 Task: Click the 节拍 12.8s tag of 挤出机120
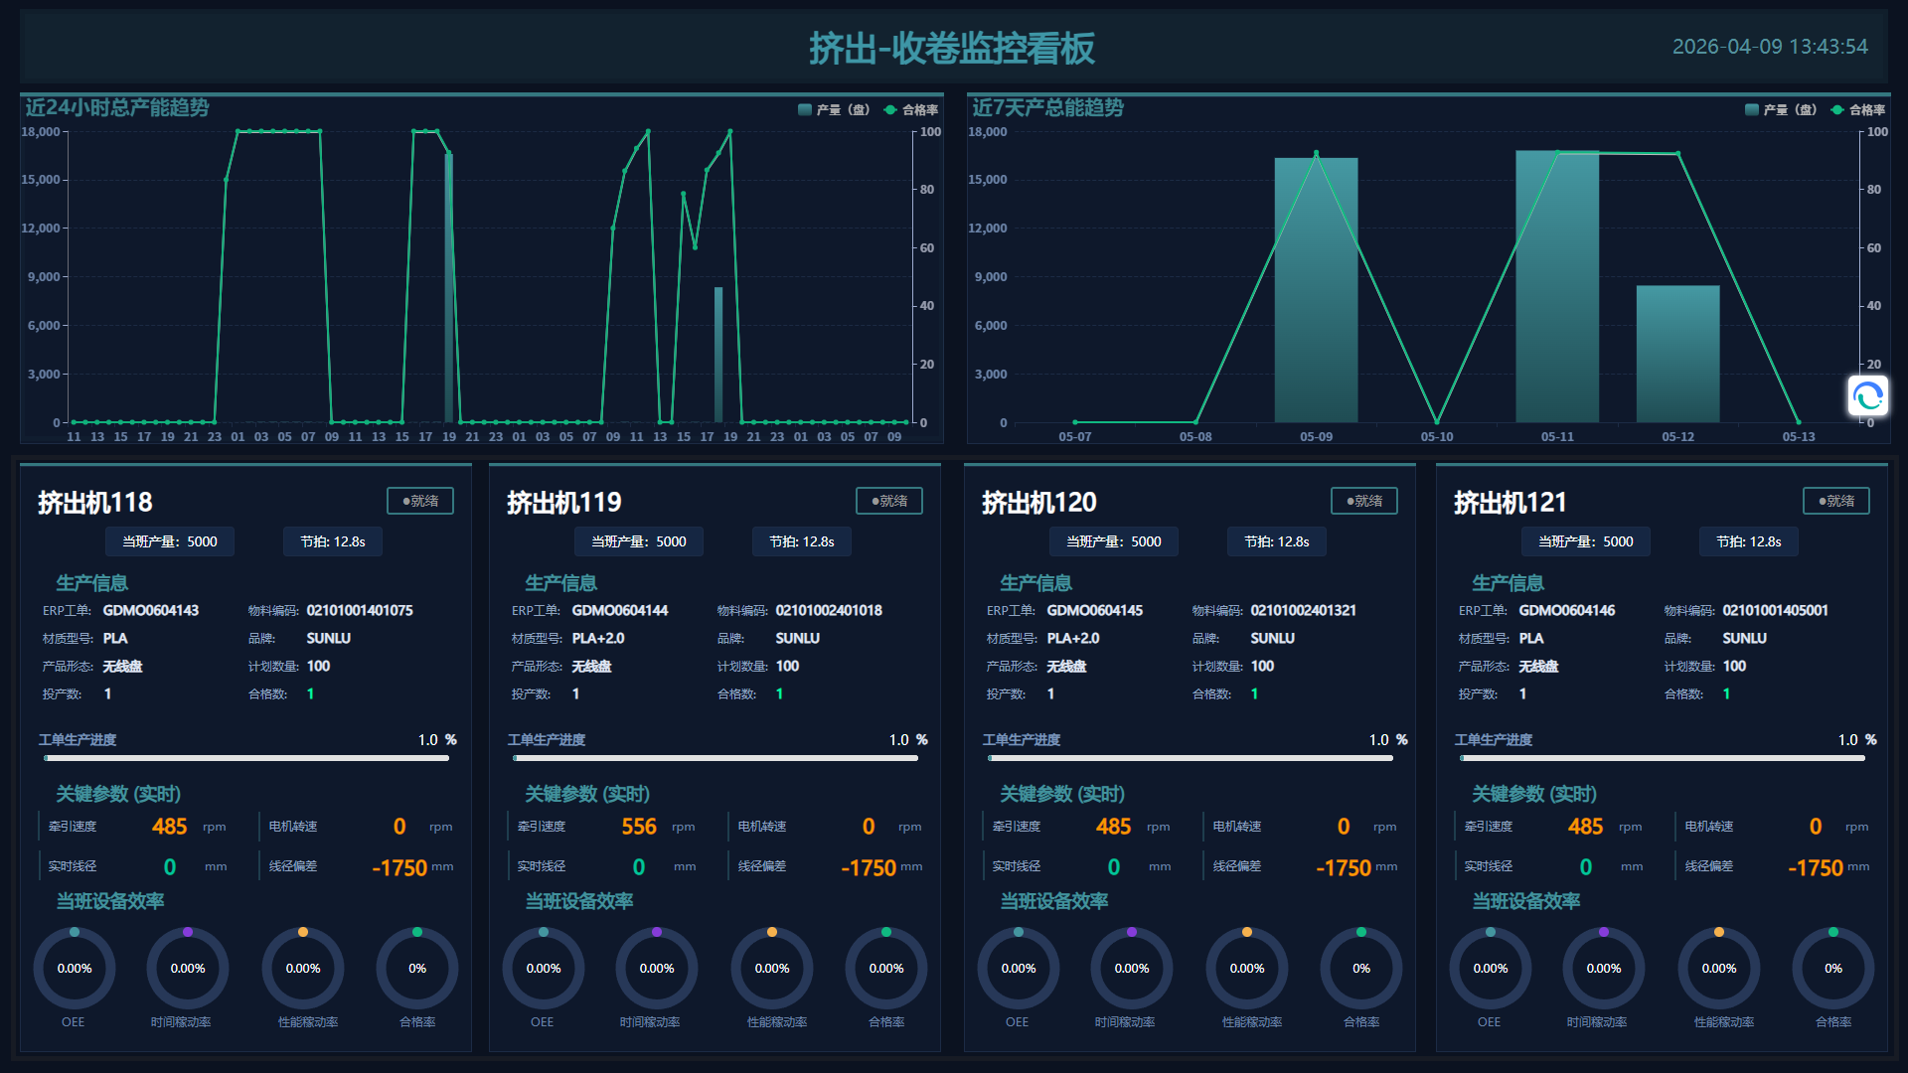point(1277,541)
